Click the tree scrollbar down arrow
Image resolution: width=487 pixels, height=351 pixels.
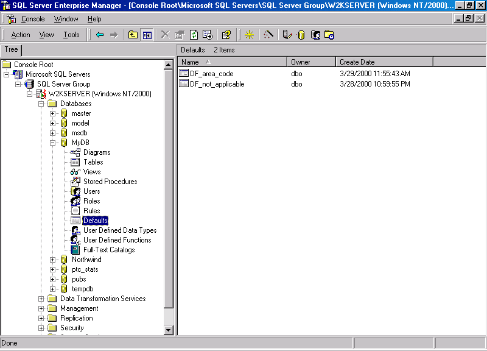click(169, 330)
